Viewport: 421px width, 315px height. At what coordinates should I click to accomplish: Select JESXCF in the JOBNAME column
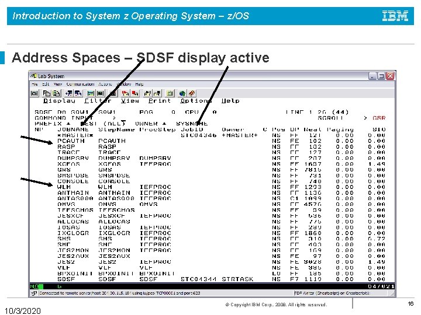pos(71,216)
